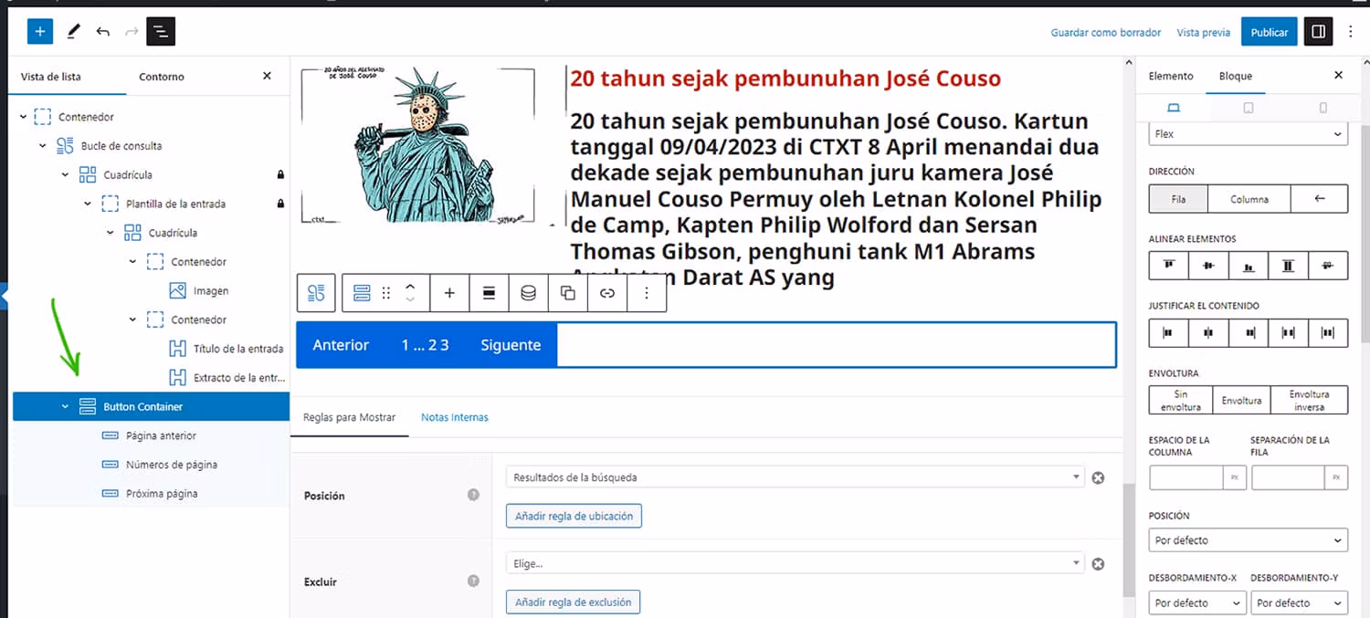Select the pencil edit tool
1370x618 pixels.
pos(74,32)
